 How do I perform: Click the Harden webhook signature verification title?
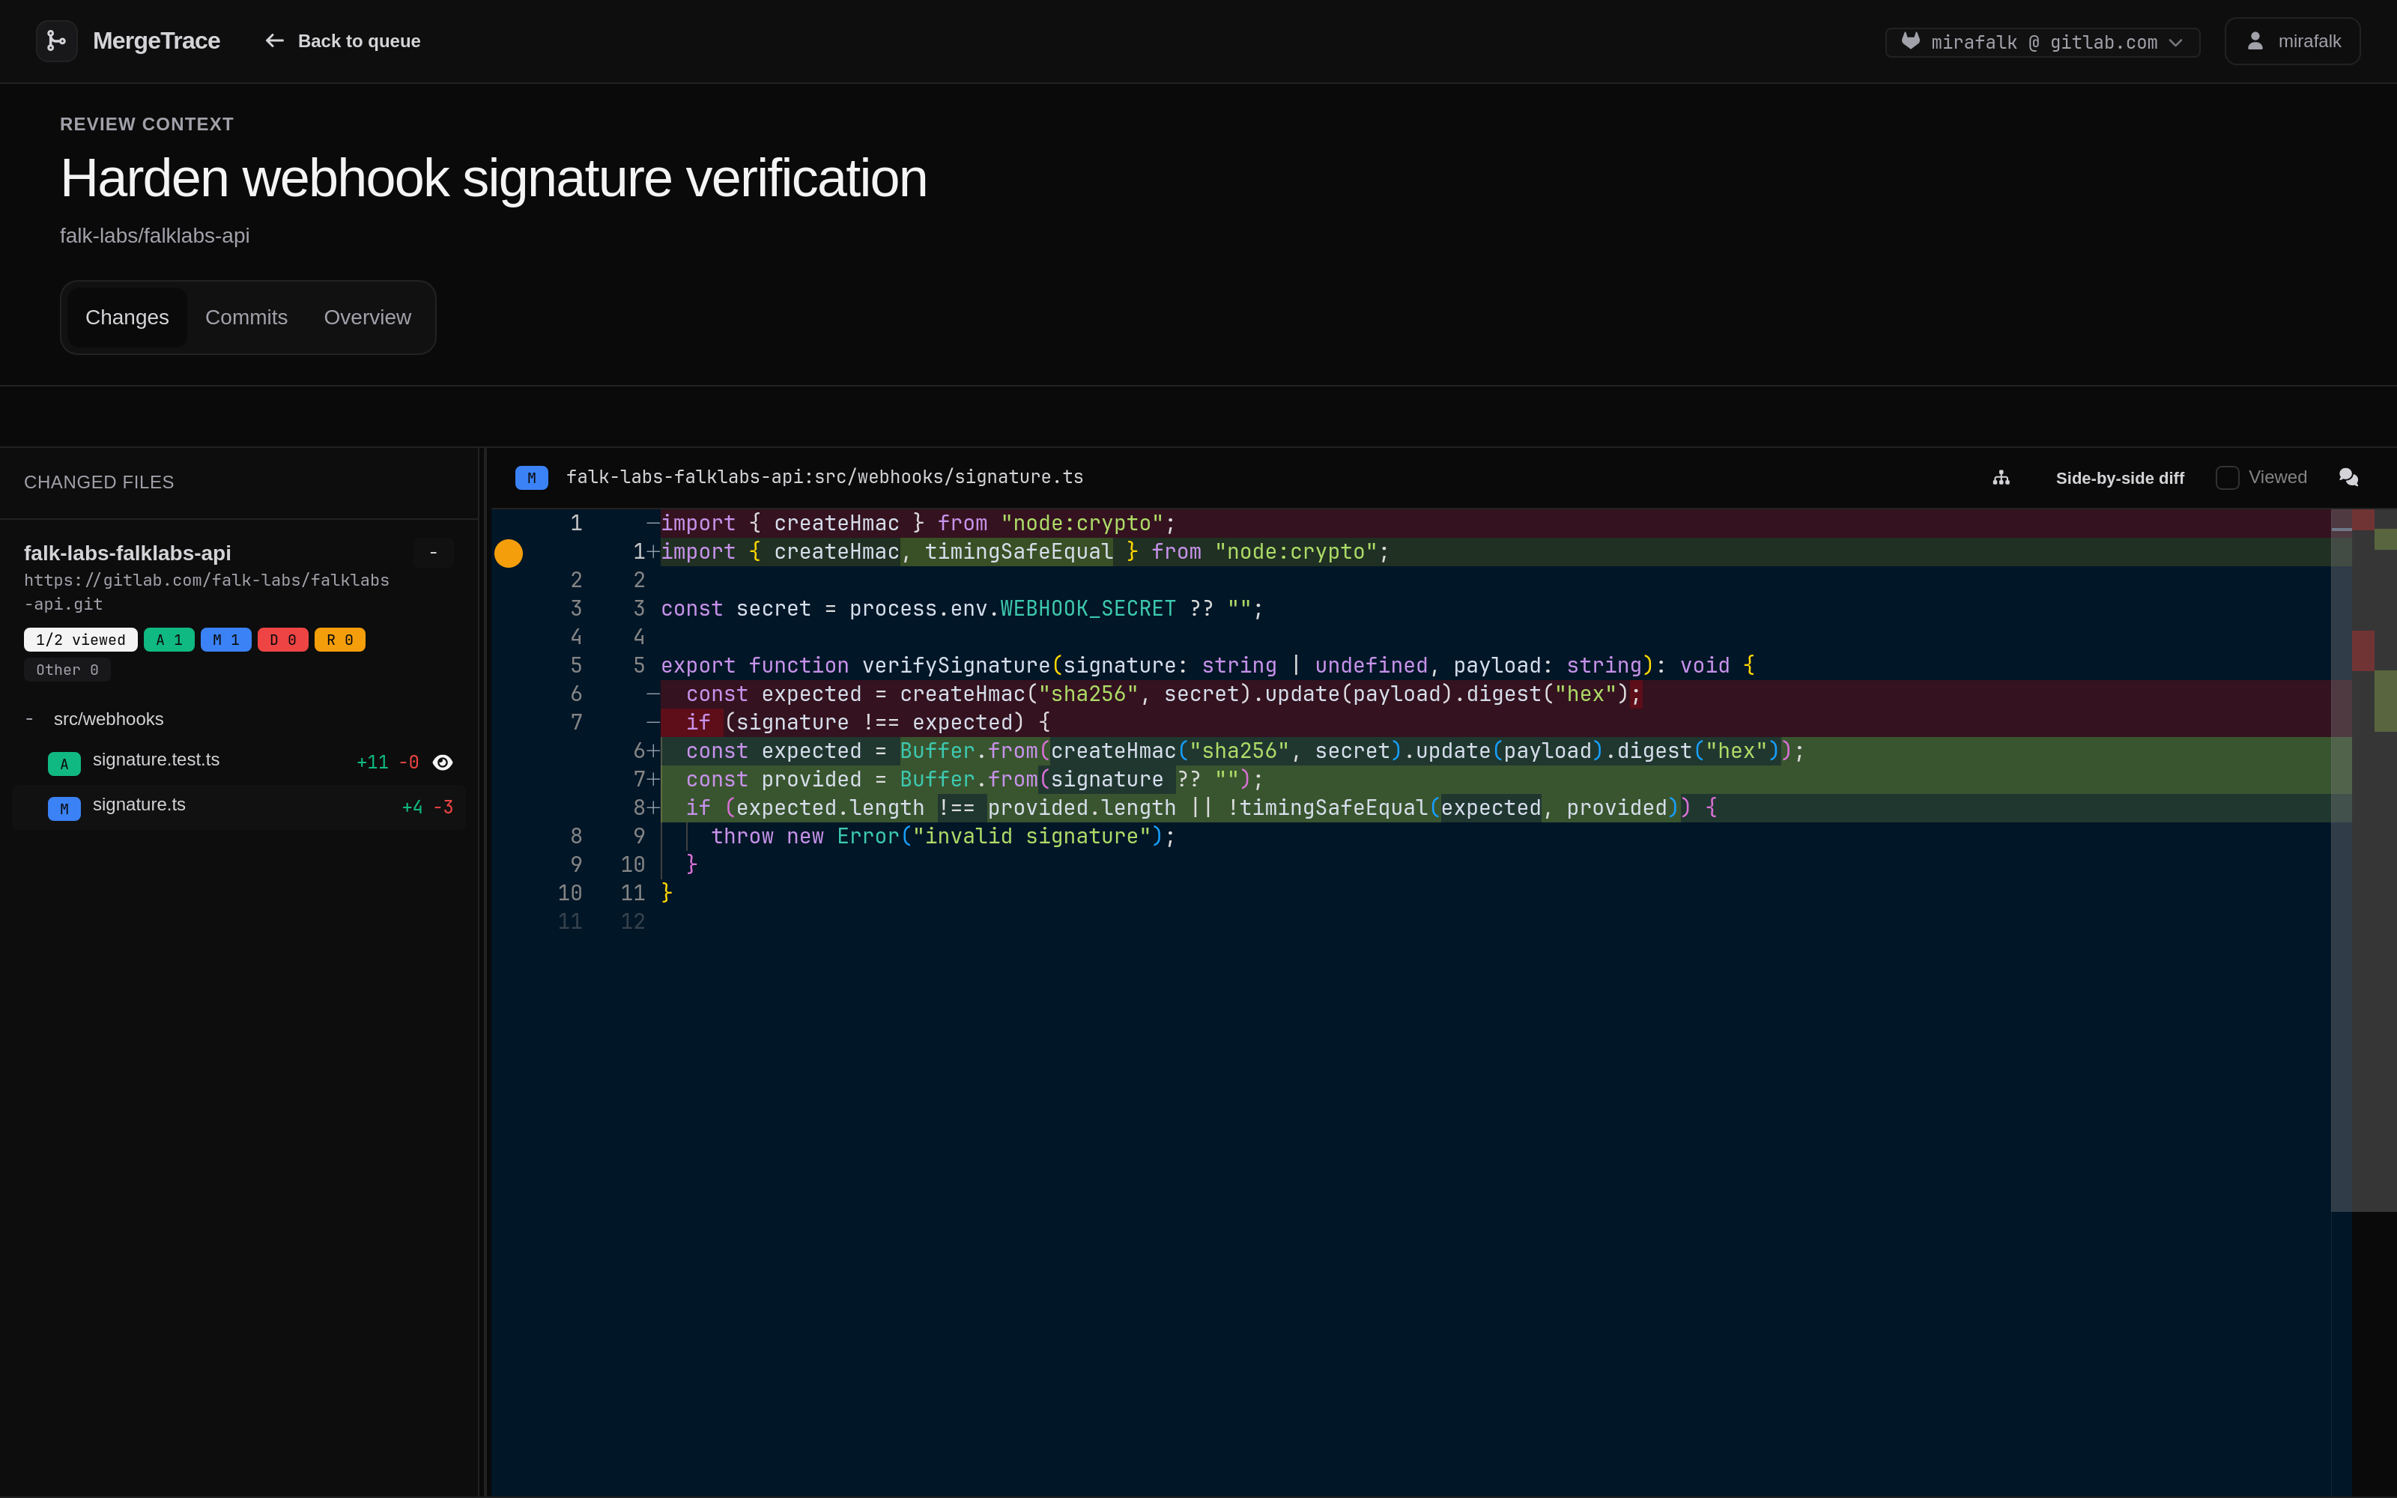coord(494,178)
